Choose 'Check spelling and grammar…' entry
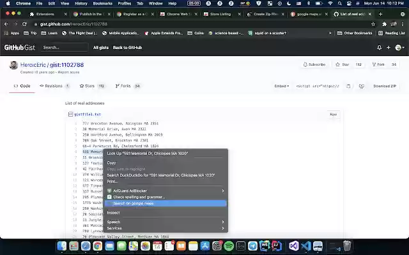The image size is (409, 255). click(x=166, y=197)
